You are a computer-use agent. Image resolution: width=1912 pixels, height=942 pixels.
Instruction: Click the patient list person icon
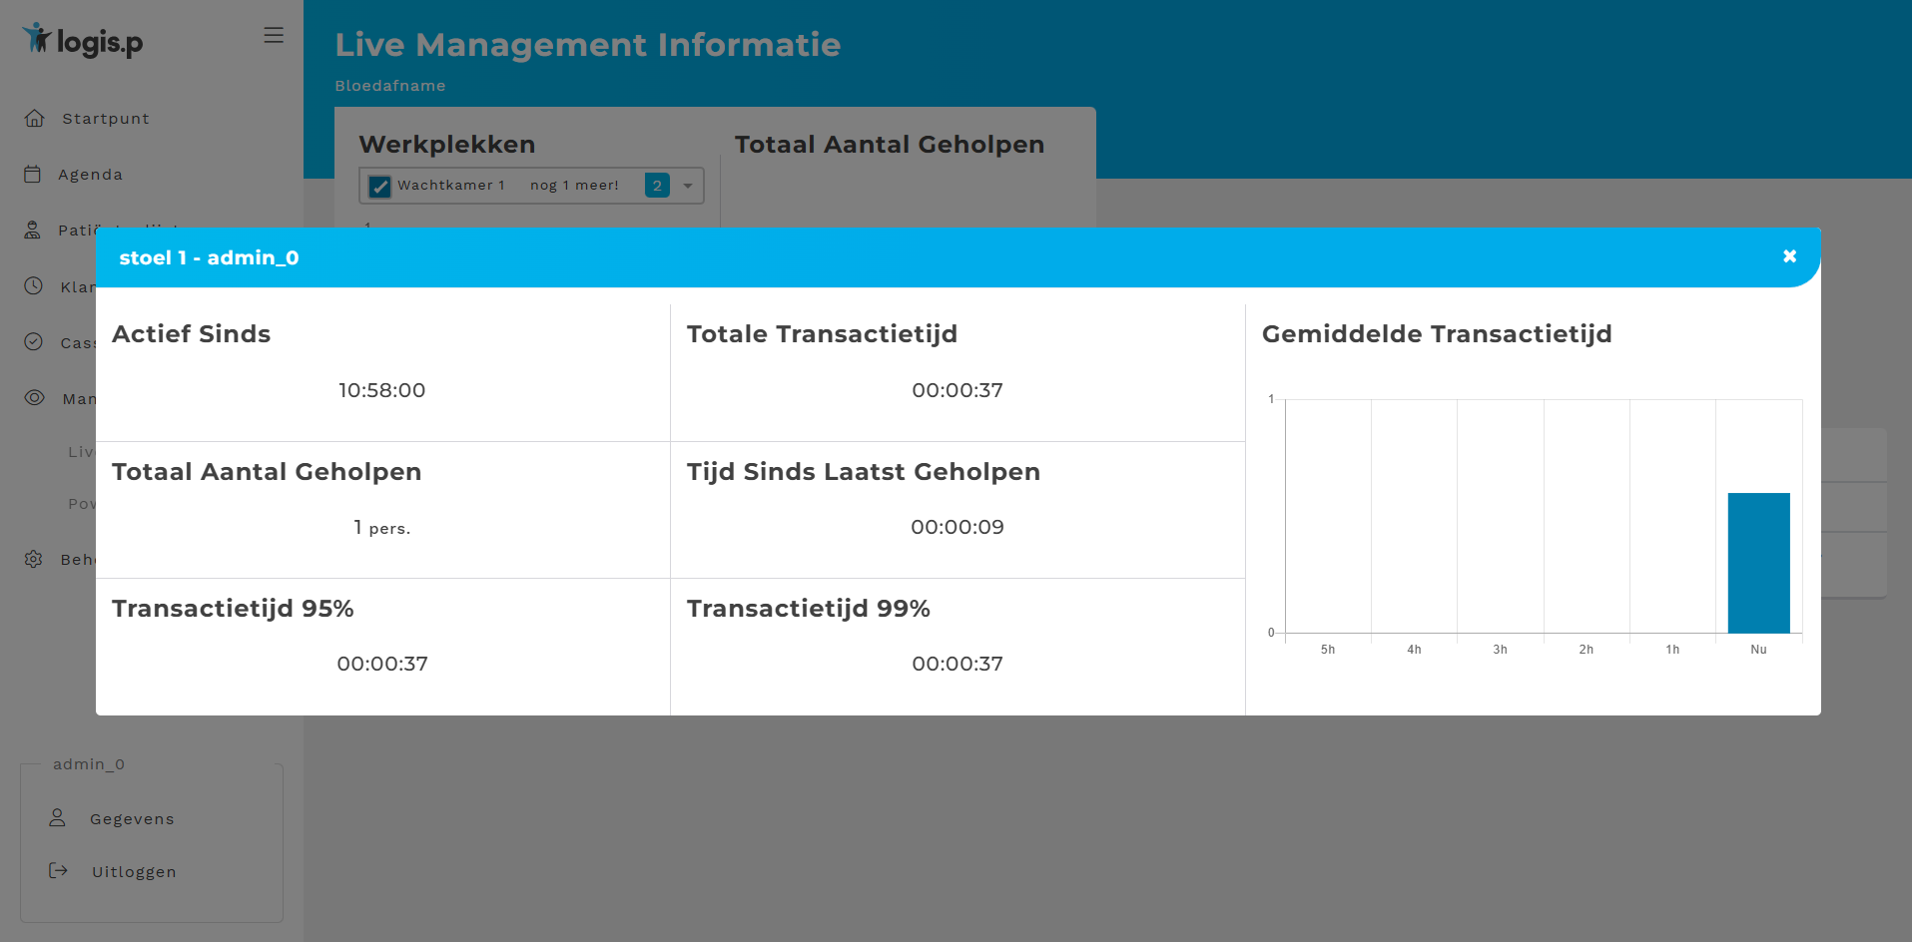click(x=33, y=231)
